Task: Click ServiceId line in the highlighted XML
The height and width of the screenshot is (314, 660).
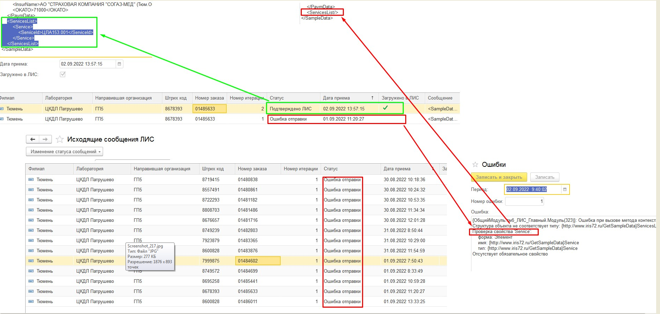Action: coord(56,33)
